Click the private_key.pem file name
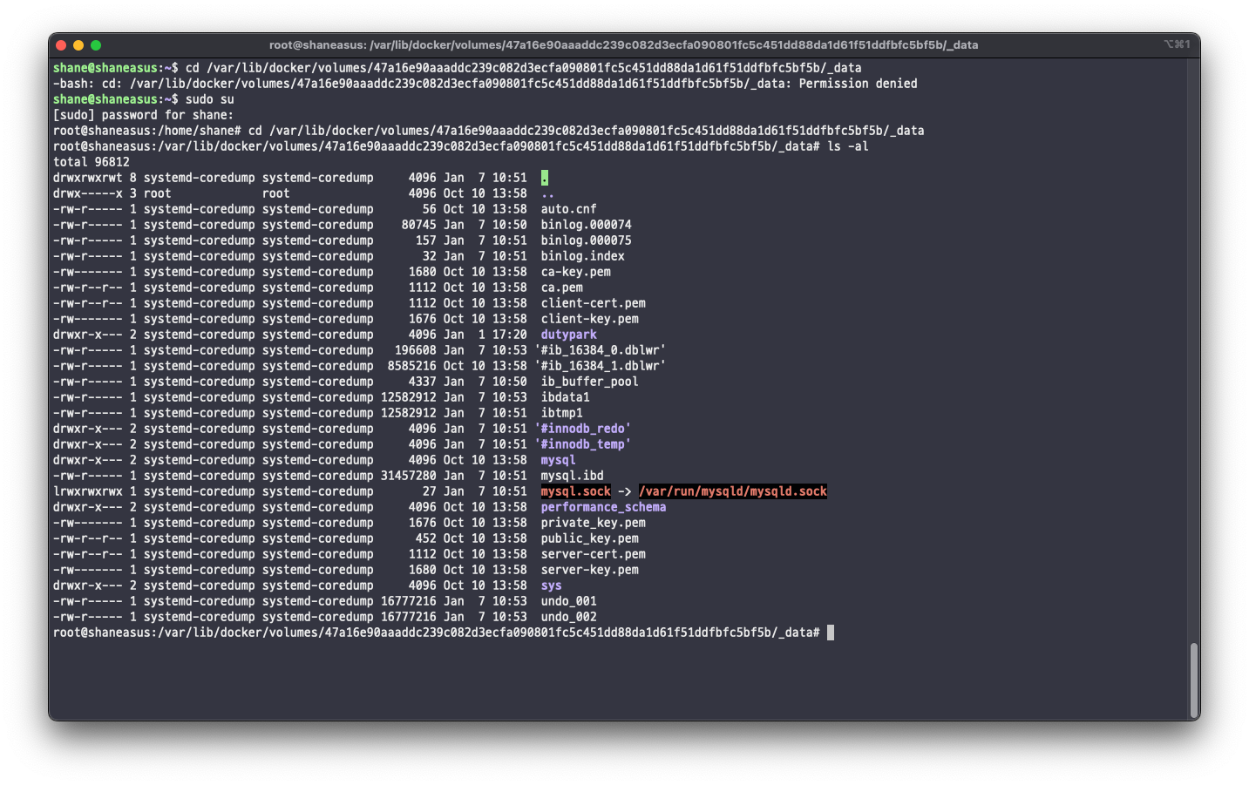The image size is (1249, 785). pyautogui.click(x=594, y=523)
